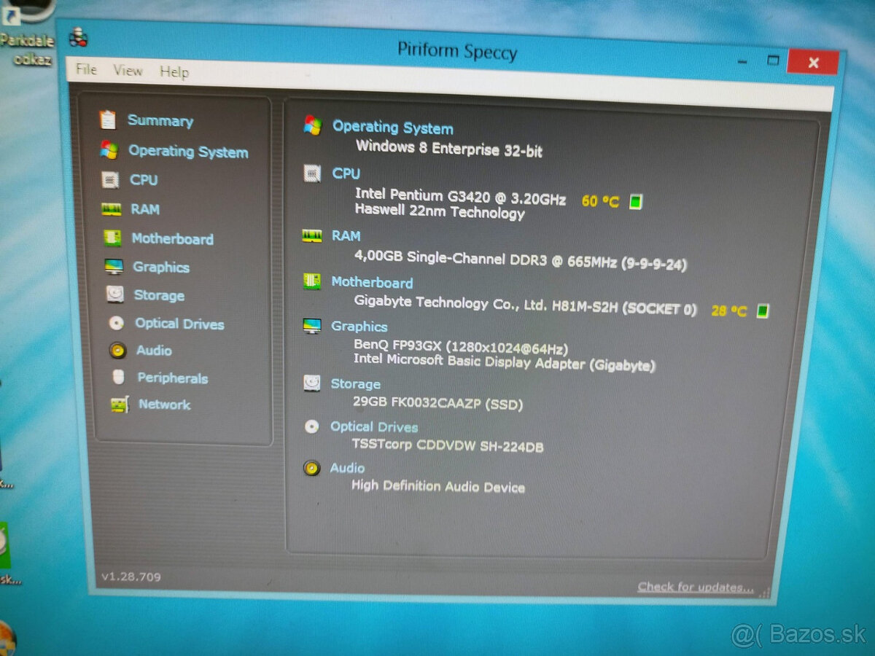Click the Operating System heading link
This screenshot has width=875, height=656.
point(393,128)
